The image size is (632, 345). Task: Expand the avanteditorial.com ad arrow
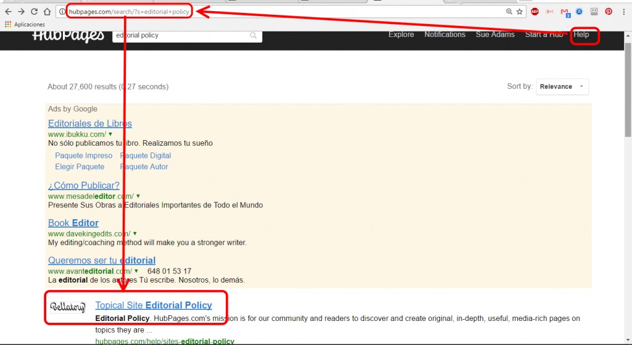(x=136, y=271)
